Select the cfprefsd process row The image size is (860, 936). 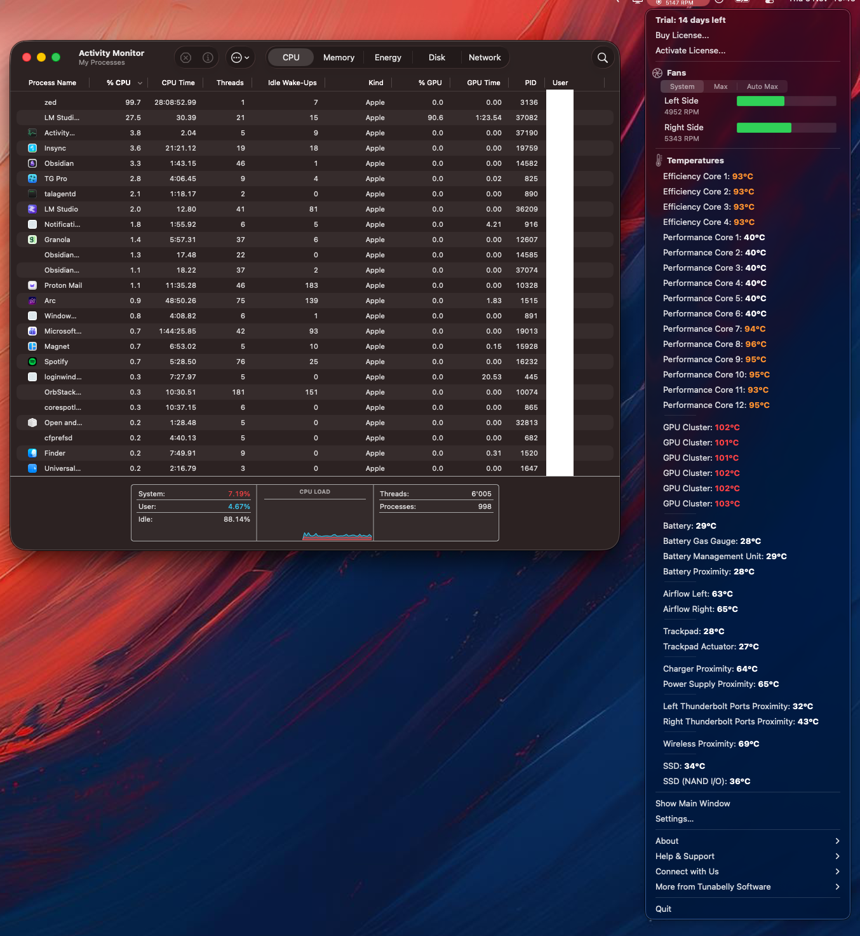pyautogui.click(x=315, y=438)
